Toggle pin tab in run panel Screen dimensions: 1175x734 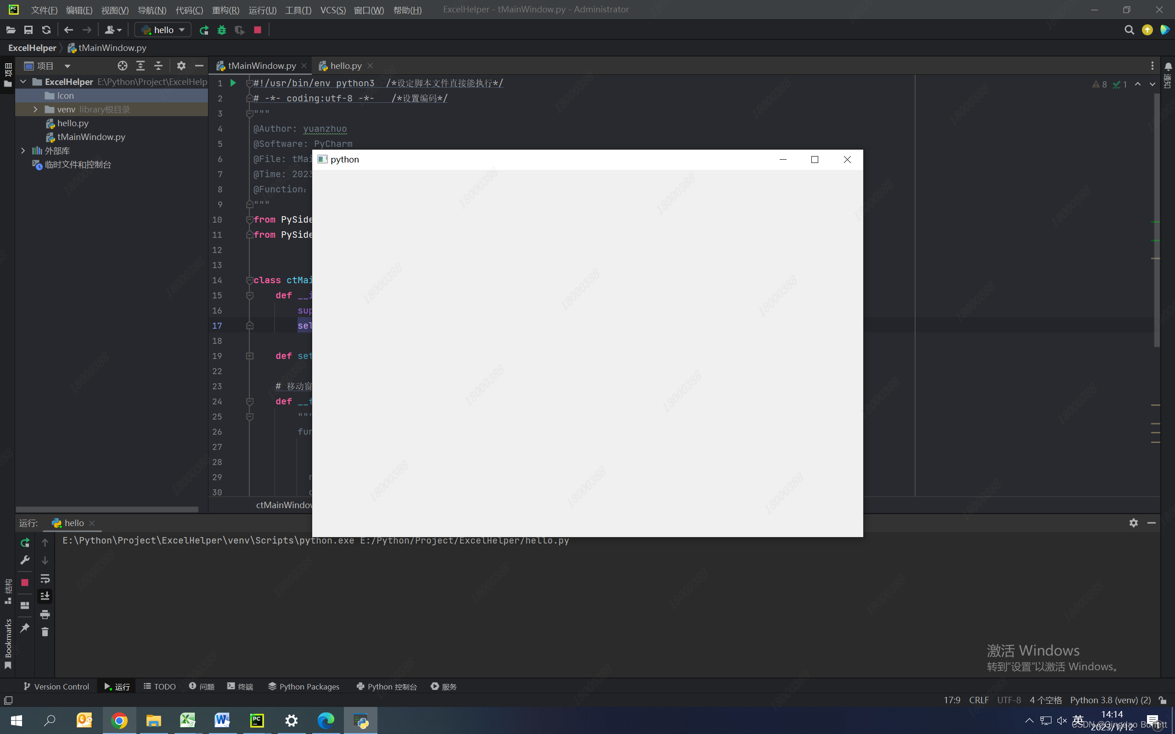(25, 628)
